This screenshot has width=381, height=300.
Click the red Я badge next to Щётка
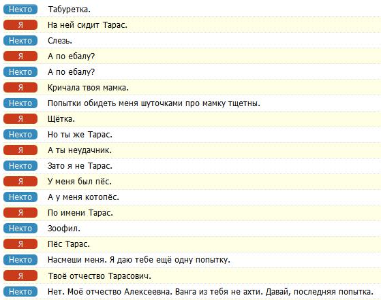pos(20,119)
